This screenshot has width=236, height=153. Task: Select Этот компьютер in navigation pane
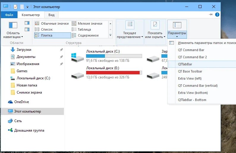coord(32,111)
